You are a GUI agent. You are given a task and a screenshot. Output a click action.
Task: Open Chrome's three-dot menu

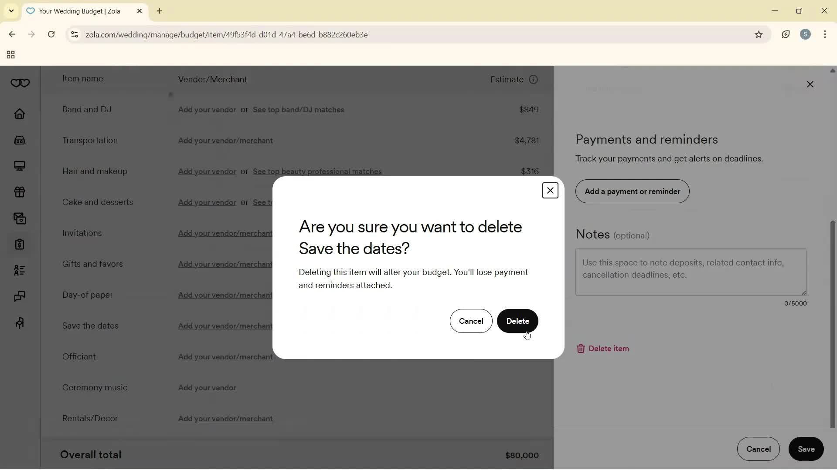coord(826,34)
